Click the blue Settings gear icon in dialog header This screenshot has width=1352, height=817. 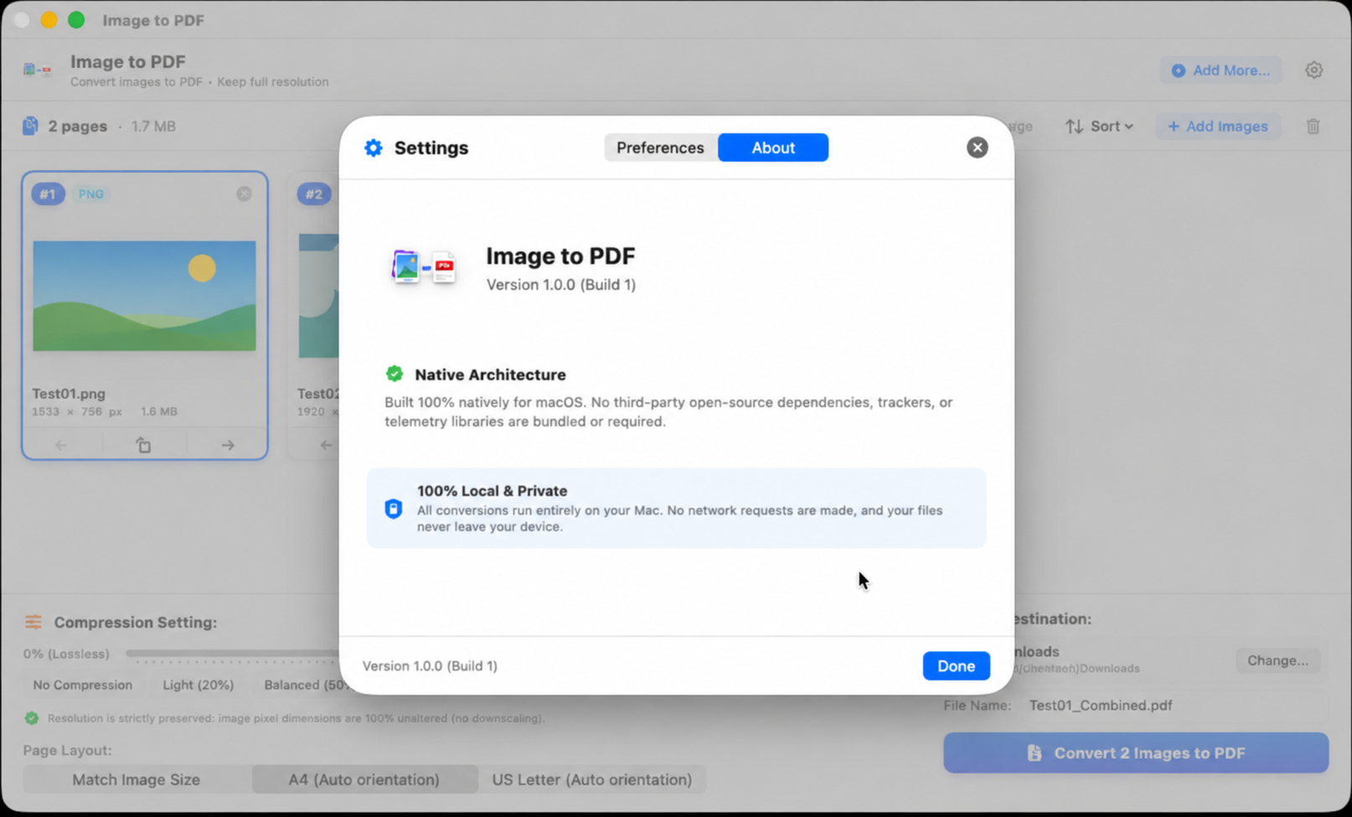point(374,148)
